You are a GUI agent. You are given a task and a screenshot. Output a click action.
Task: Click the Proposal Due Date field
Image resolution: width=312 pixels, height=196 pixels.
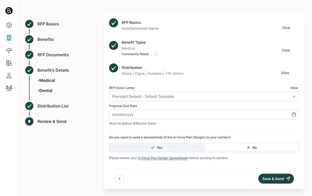(199, 115)
